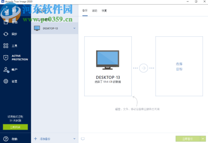
Task: Open Help question mark icon
Action: [6, 139]
